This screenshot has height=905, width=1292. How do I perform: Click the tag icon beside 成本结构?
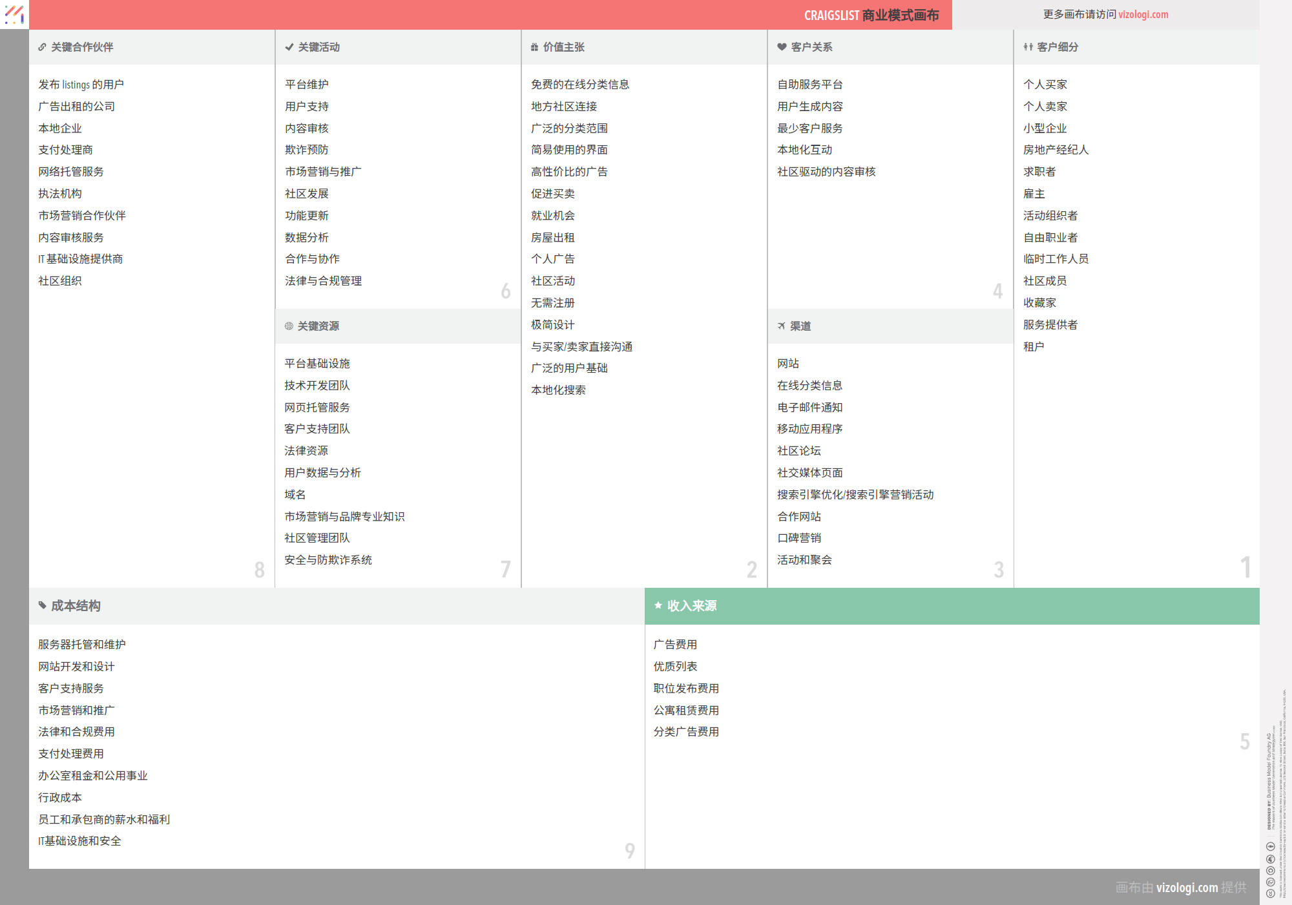42,606
